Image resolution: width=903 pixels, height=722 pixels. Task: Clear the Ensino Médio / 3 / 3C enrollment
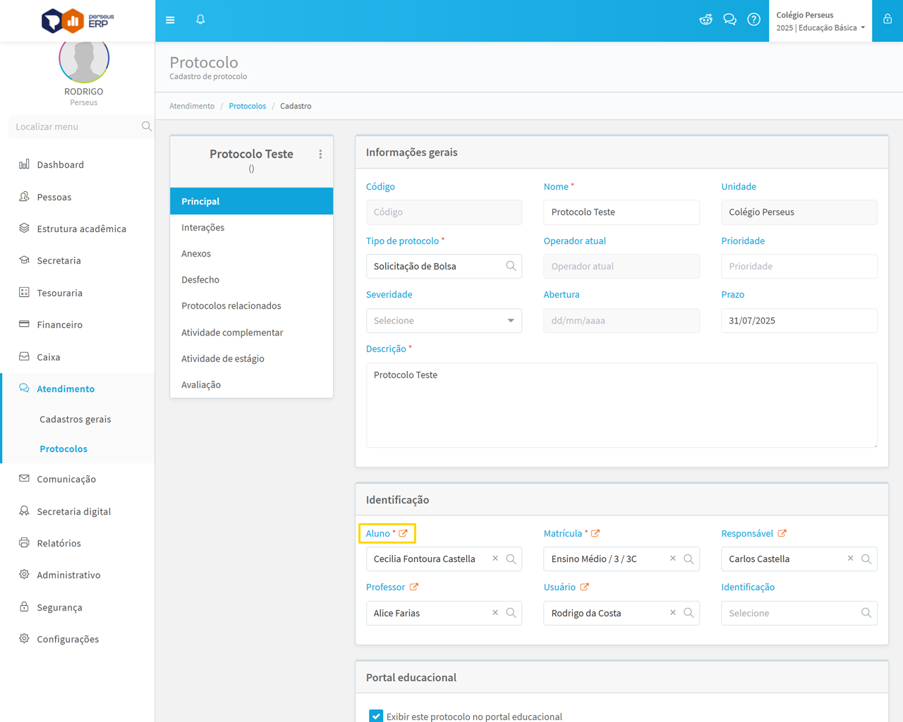click(x=673, y=558)
